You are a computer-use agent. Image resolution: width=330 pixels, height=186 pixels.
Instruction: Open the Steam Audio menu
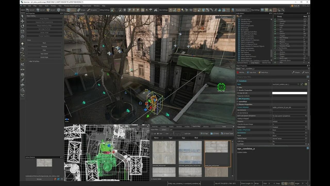(87, 6)
